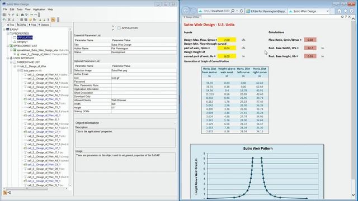Image resolution: width=358 pixels, height=201 pixels.
Task: Collapse spreadsheet_Sutro_Weir_Design_xlsx node
Action: 11,50
